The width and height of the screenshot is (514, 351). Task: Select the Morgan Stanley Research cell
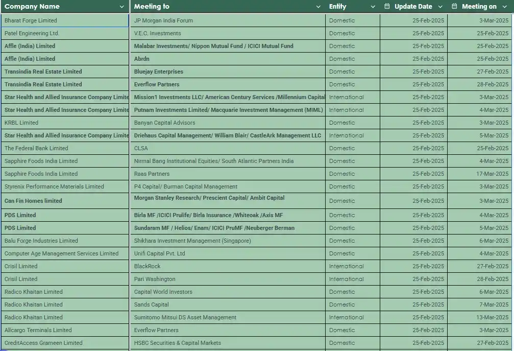pyautogui.click(x=228, y=201)
